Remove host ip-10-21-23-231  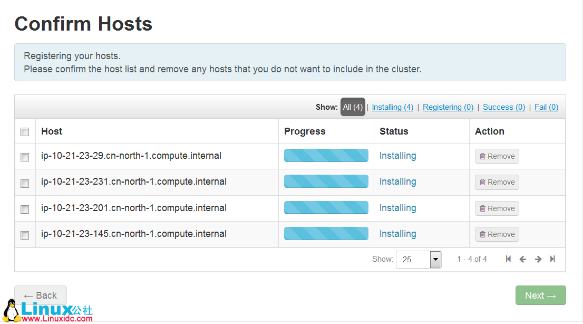tap(497, 182)
